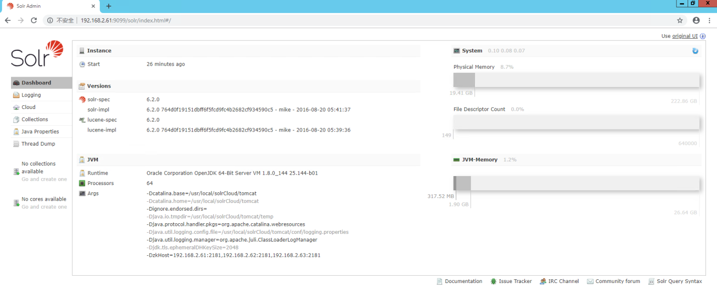The height and width of the screenshot is (294, 717).
Task: Click the JVM-Memory usage bar
Action: (576, 183)
